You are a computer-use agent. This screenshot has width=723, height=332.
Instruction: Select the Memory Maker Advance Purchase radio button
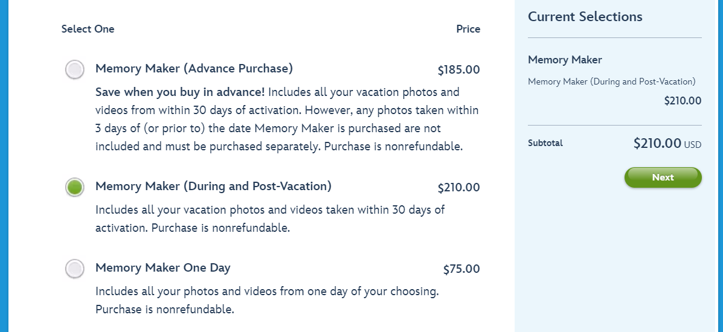click(75, 70)
